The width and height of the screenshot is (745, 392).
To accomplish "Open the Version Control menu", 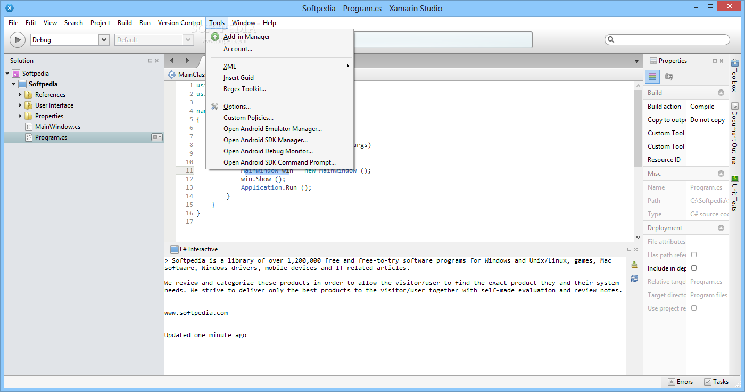I will (x=180, y=23).
